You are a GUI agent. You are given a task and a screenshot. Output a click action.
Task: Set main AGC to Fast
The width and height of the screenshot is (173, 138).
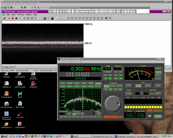tap(158, 85)
